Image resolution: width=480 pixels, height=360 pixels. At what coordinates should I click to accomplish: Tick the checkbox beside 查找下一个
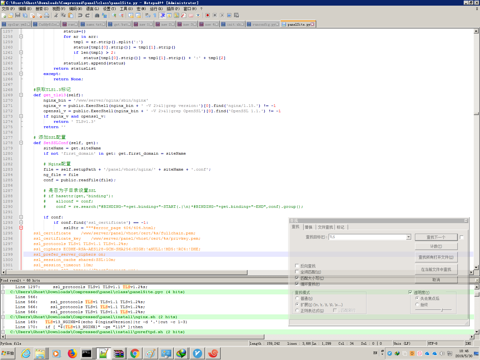(462, 237)
